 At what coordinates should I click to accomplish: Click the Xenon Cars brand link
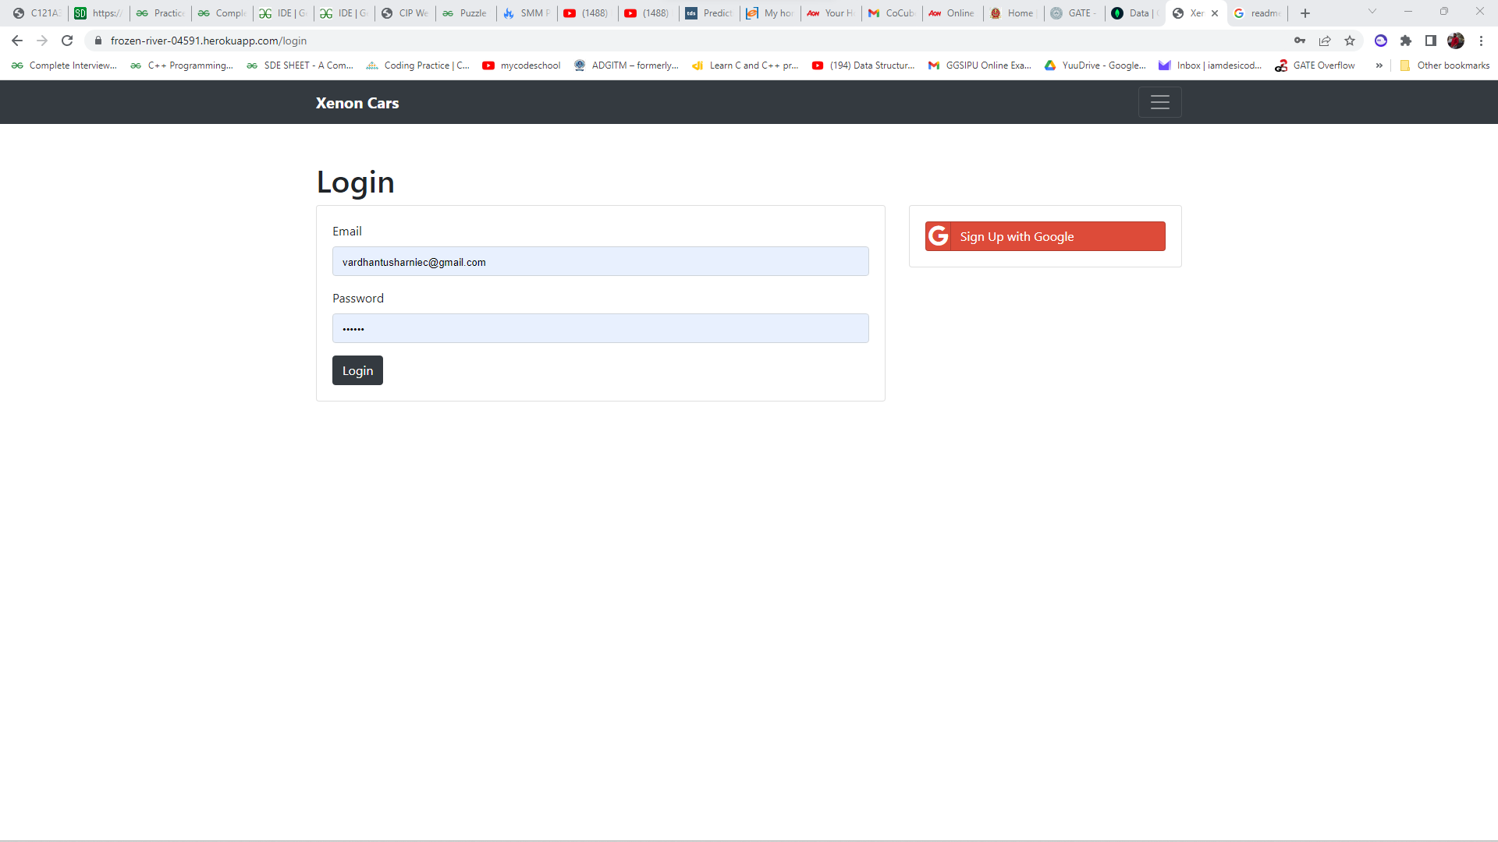coord(357,102)
